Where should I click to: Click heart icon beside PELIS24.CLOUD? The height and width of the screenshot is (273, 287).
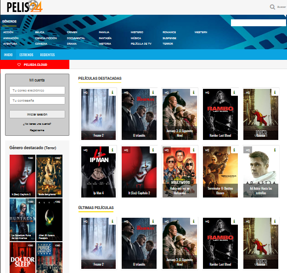(x=19, y=64)
